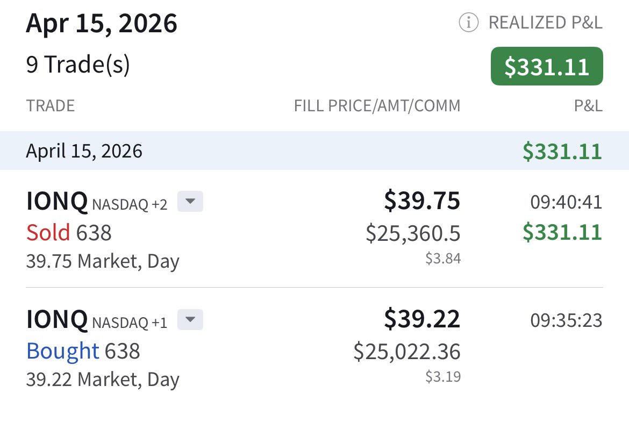Click the 09:40:41 trade timestamp
Viewport: 629px width, 429px height.
566,202
